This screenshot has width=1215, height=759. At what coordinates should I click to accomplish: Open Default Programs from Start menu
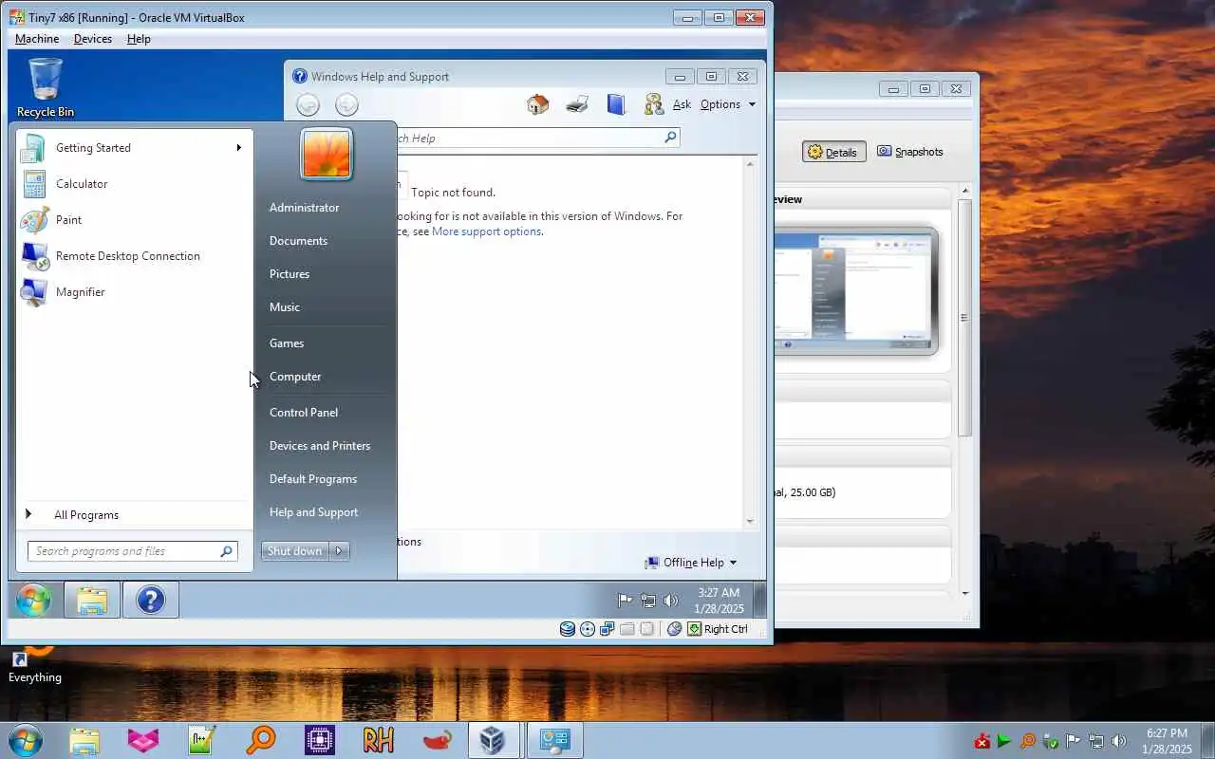[x=313, y=479]
